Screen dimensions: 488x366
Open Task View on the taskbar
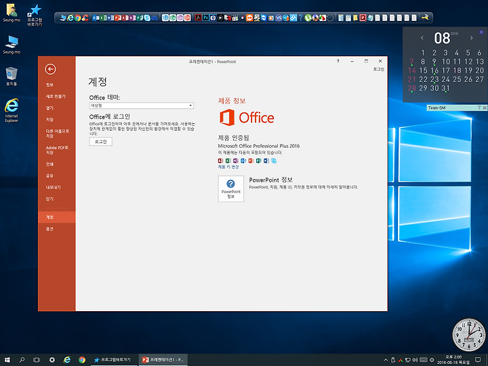click(x=37, y=360)
